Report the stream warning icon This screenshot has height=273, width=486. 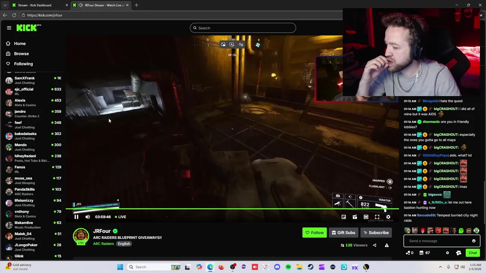[387, 245]
